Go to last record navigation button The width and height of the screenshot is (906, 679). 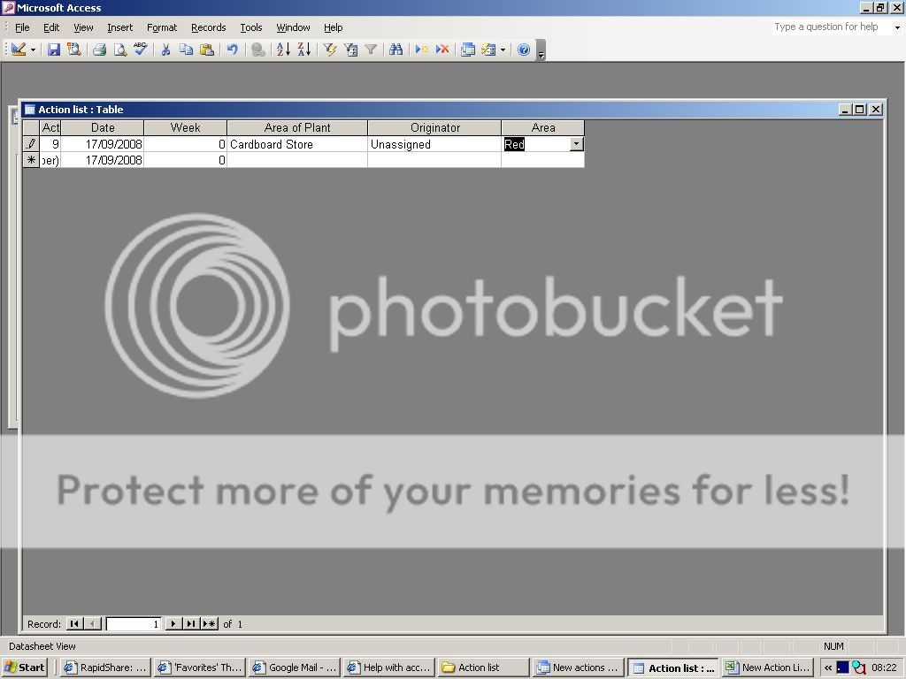coord(191,623)
